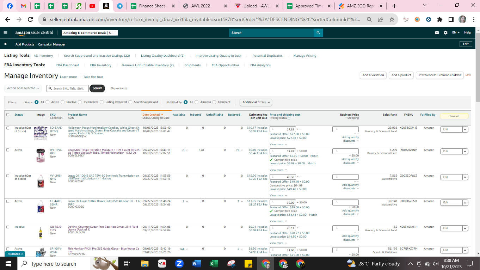Open Sticky Notes from the taskbar
The height and width of the screenshot is (270, 480).
(x=248, y=264)
